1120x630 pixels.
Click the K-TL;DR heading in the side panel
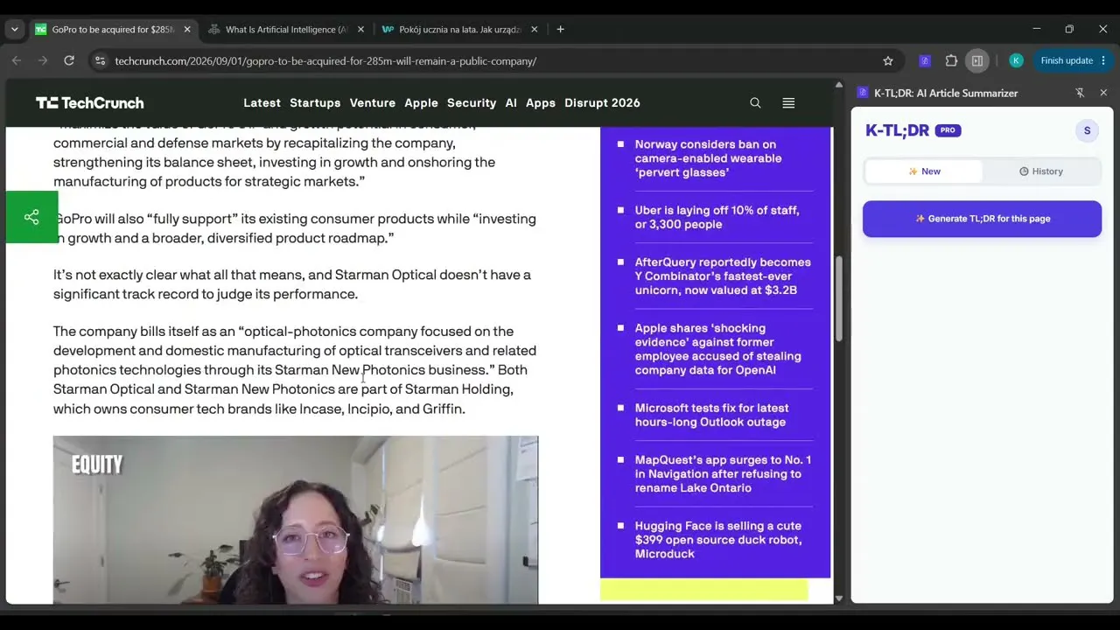pyautogui.click(x=897, y=130)
